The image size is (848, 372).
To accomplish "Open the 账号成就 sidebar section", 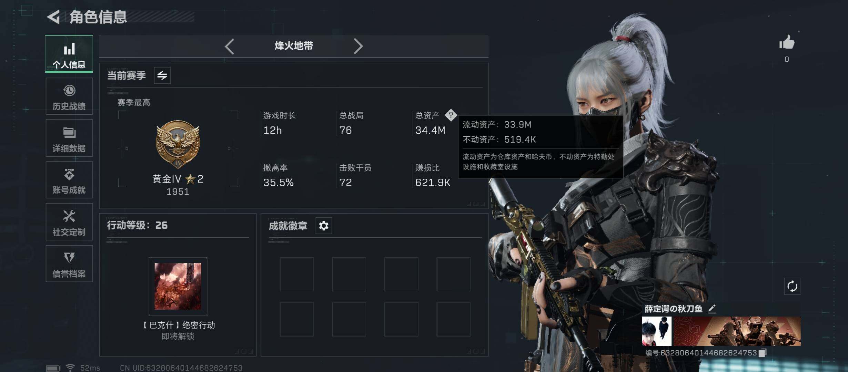I will coord(69,180).
